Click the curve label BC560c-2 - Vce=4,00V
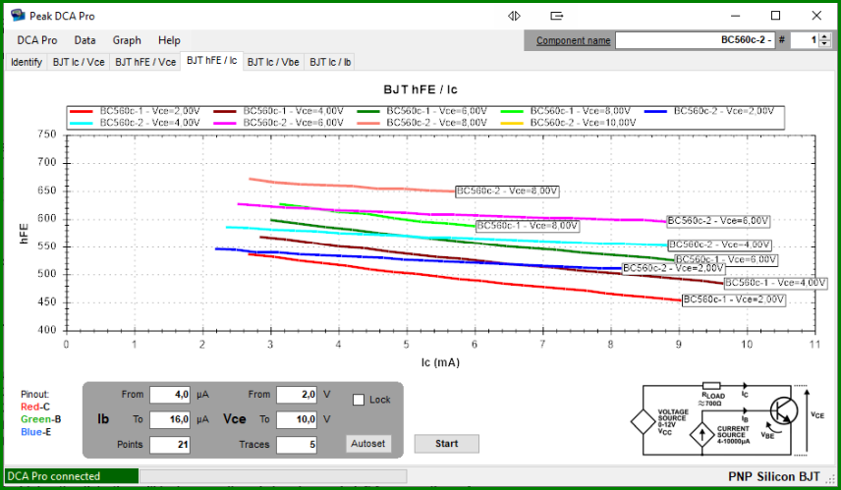Image resolution: width=841 pixels, height=490 pixels. coord(719,245)
